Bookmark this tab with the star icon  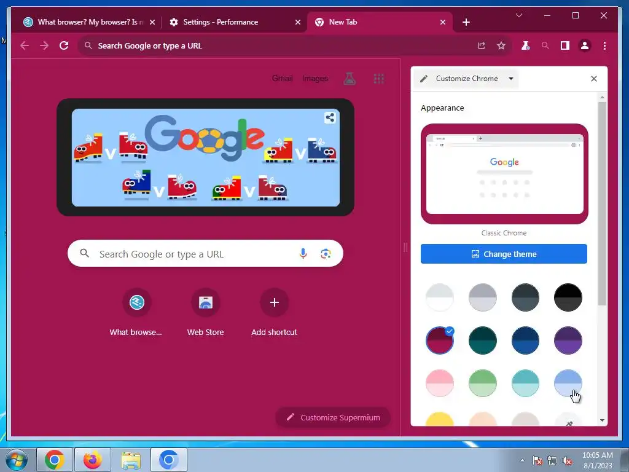pyautogui.click(x=501, y=45)
